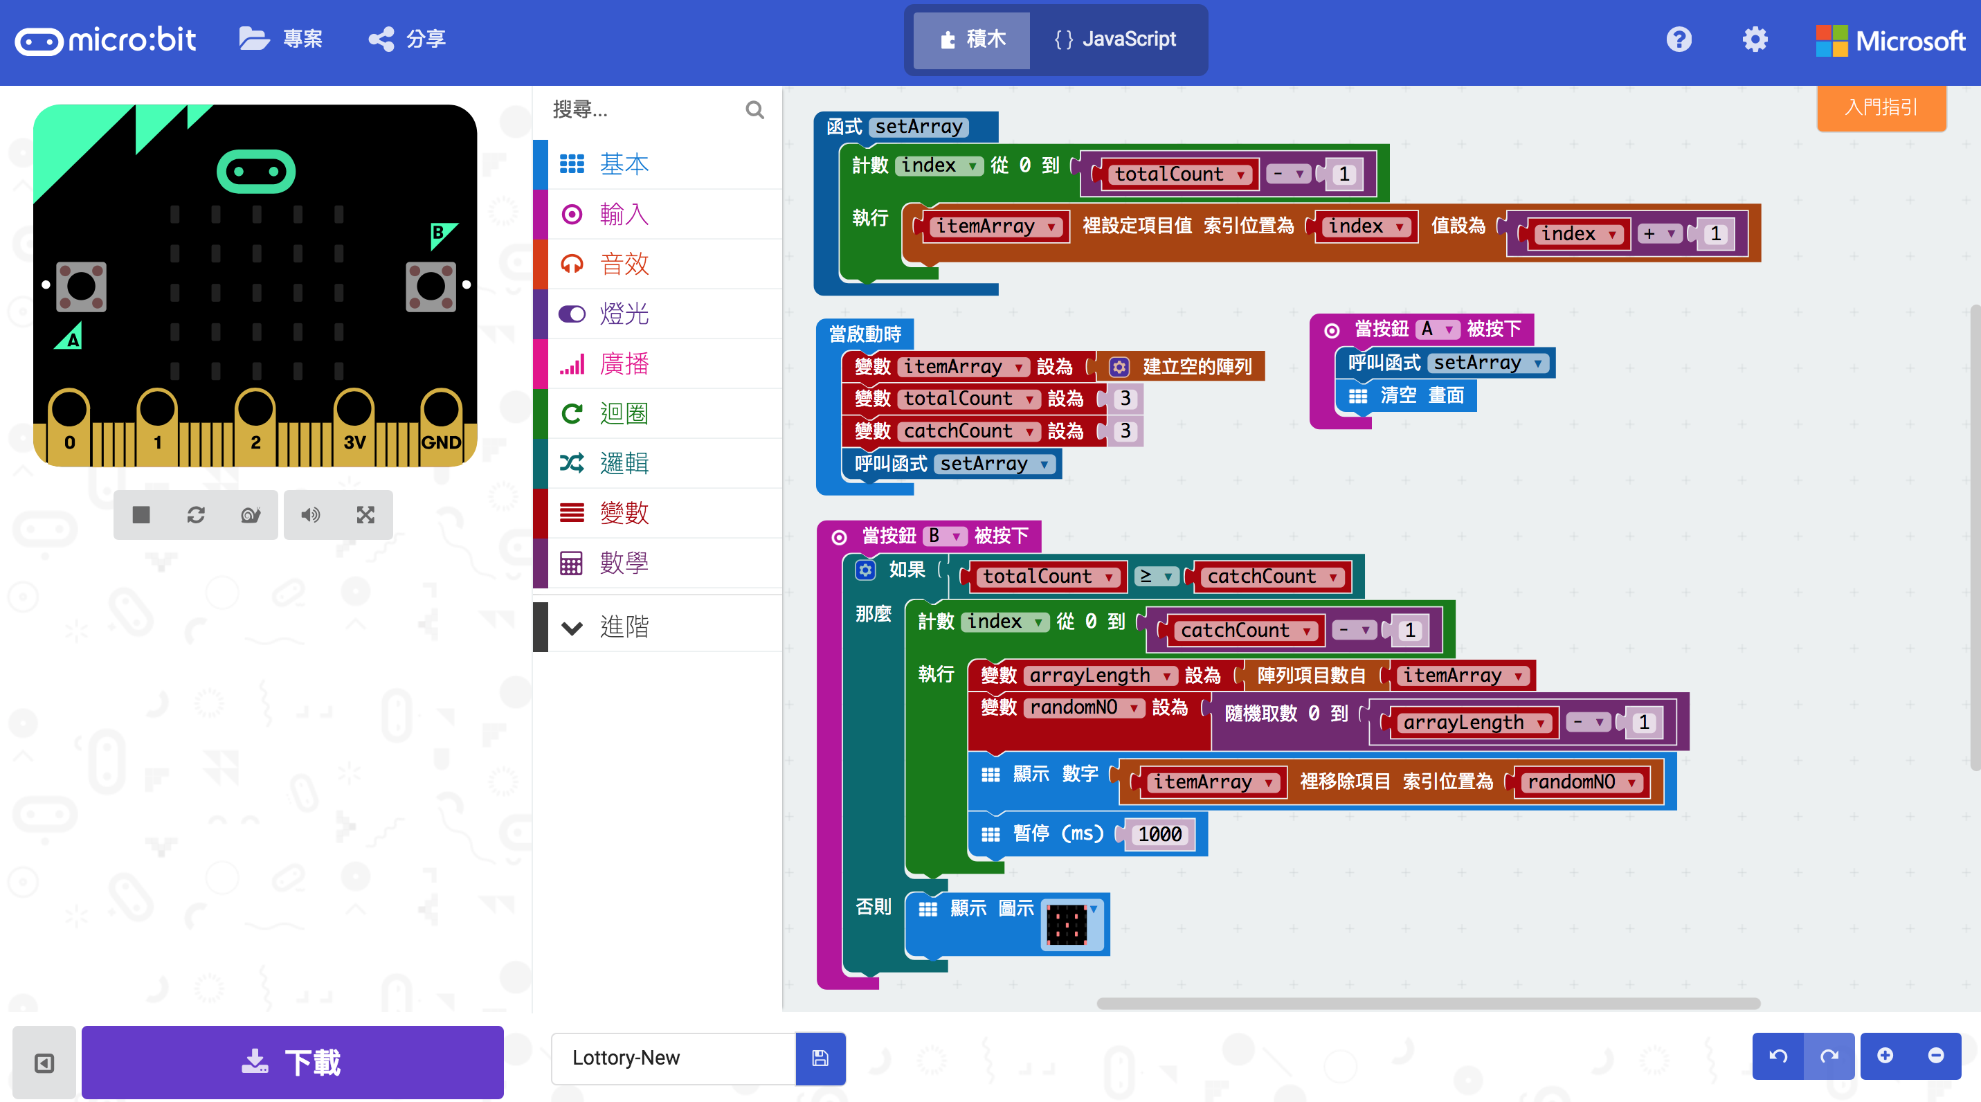Switch to JavaScript view
The image size is (1981, 1102).
pos(1115,40)
